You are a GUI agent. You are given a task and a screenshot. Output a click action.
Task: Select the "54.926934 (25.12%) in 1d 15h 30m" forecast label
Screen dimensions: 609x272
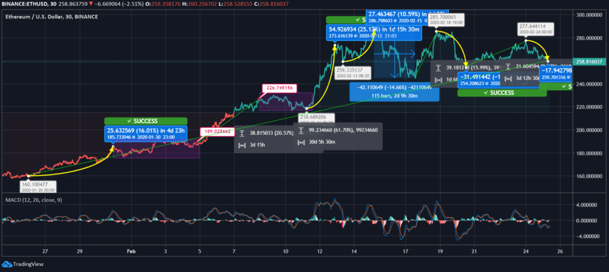click(374, 32)
